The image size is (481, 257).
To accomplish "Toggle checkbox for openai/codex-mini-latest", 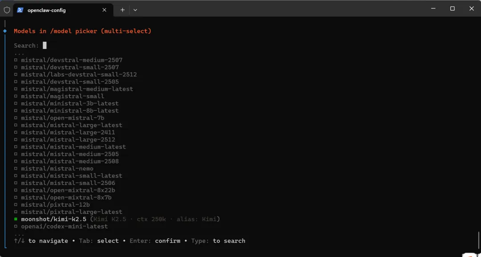I will click(x=16, y=226).
